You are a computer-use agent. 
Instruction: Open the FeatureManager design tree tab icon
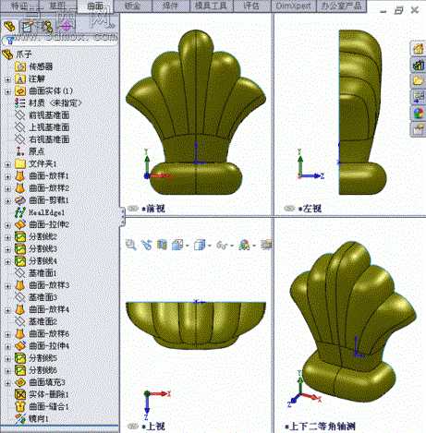[x=9, y=27]
